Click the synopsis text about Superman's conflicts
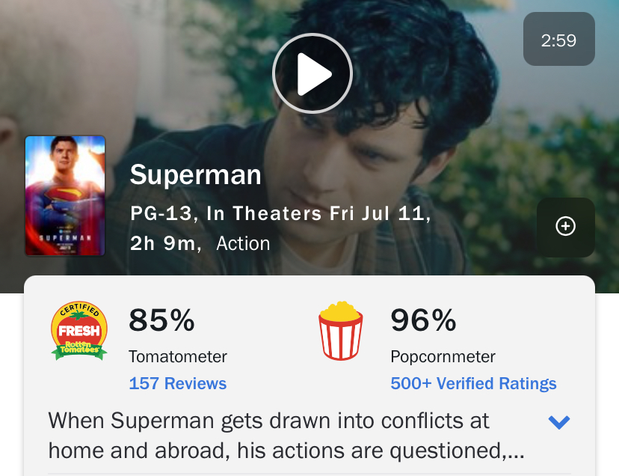Screen dimensions: 619x476 (x=286, y=436)
